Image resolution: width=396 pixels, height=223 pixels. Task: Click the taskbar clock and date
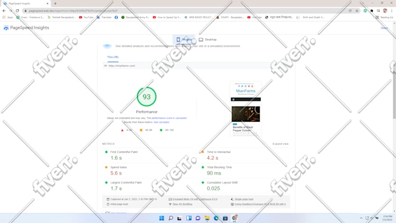coord(387,218)
